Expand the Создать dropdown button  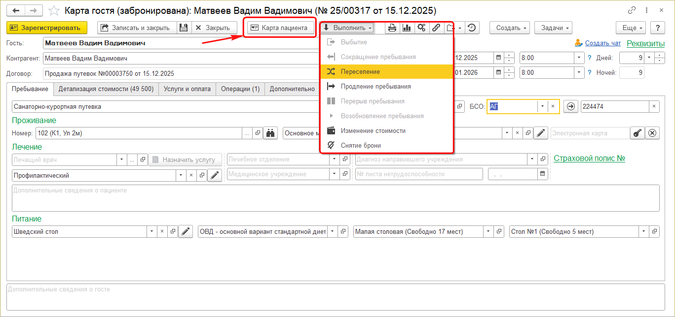pyautogui.click(x=509, y=28)
